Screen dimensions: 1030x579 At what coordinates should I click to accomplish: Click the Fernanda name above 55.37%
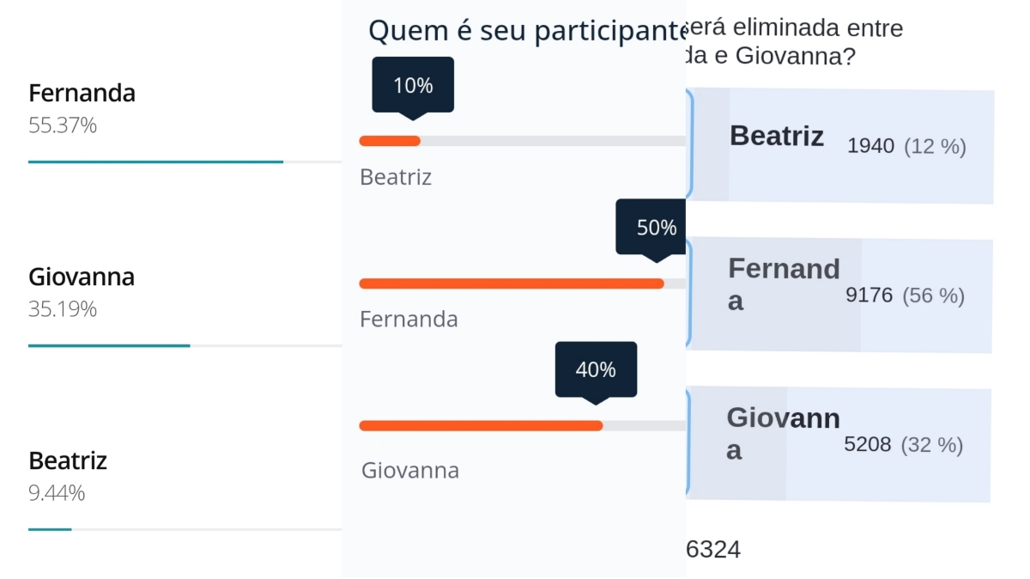(82, 93)
